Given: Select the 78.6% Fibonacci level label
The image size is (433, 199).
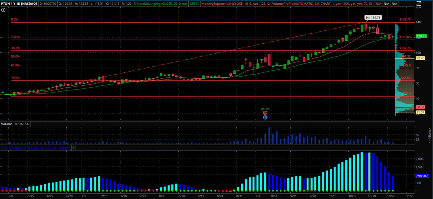Looking at the screenshot, I should 15,78.
